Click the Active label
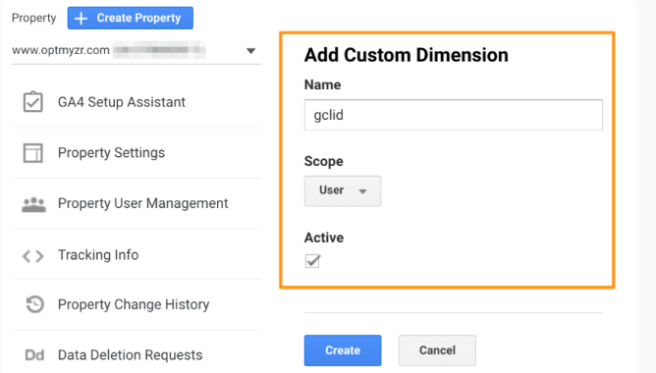The height and width of the screenshot is (373, 656). 324,238
